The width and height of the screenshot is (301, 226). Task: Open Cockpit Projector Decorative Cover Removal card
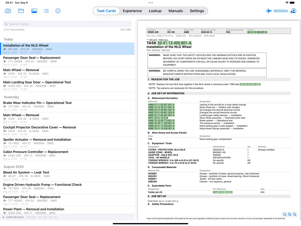(x=67, y=131)
